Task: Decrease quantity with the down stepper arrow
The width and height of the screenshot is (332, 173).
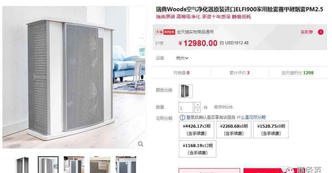Action: 197,110
